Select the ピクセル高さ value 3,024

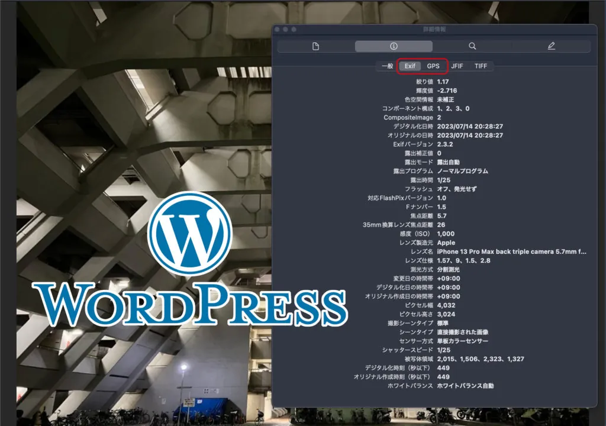pyautogui.click(x=446, y=314)
